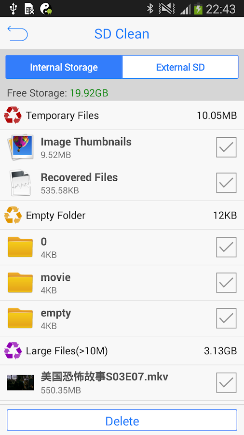Switch to the External SD tab
Viewport: 244px width, 435px height.
point(180,67)
